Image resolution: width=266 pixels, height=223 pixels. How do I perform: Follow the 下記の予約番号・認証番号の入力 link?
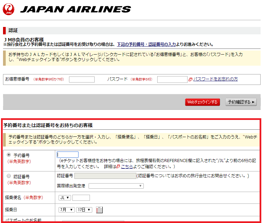pyautogui.click(x=146, y=44)
